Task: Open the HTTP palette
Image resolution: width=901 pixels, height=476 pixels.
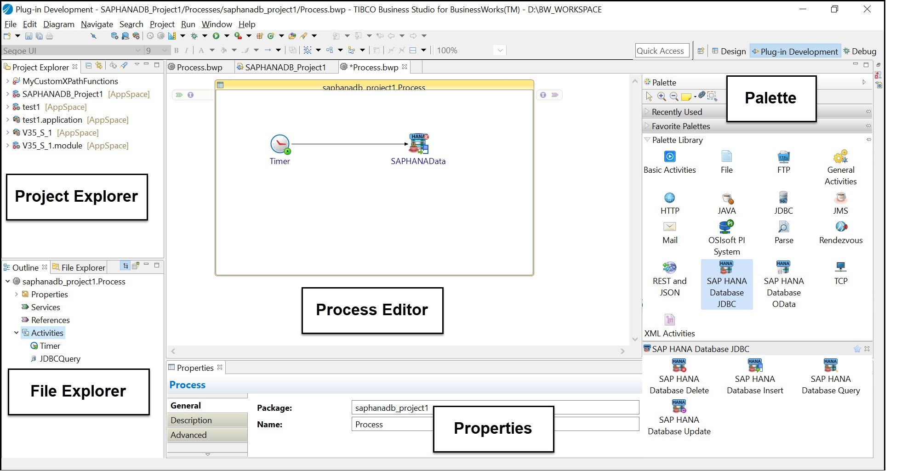Action: pyautogui.click(x=670, y=204)
